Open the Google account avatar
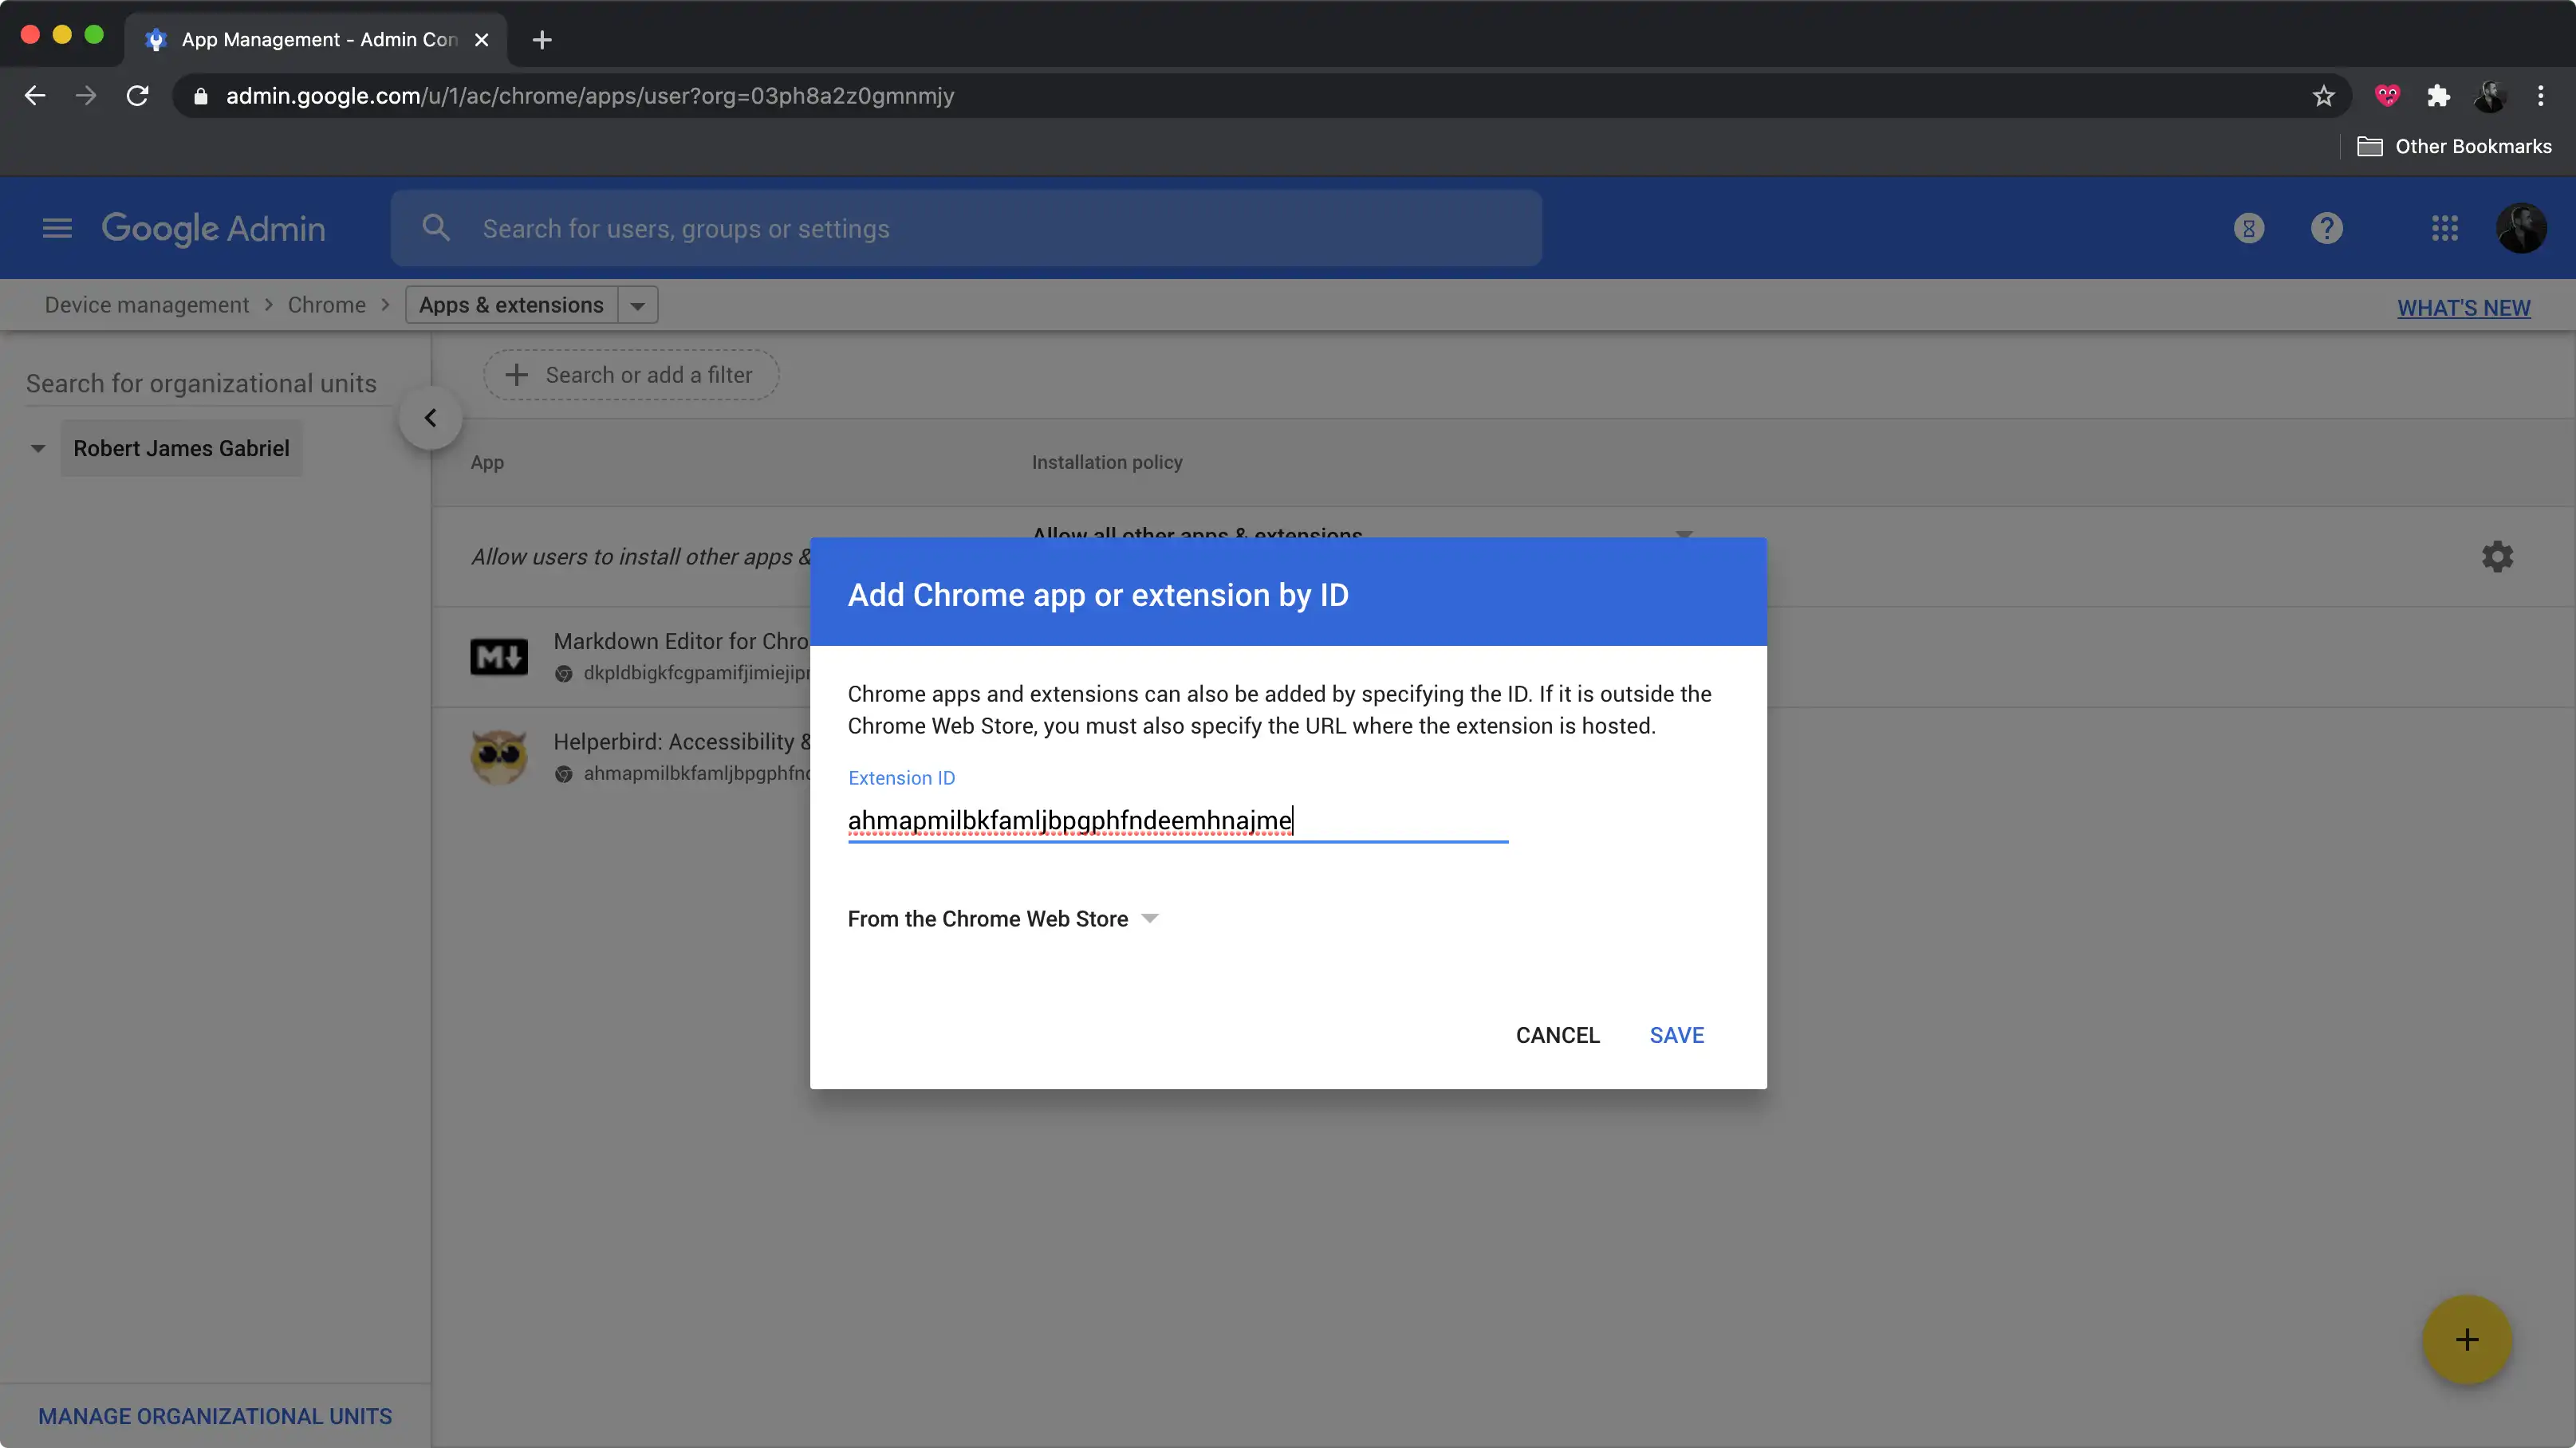 click(2521, 229)
